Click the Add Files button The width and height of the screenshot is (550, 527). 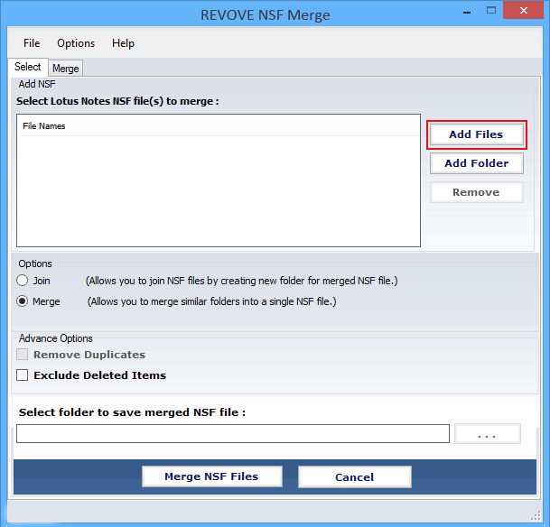point(476,134)
